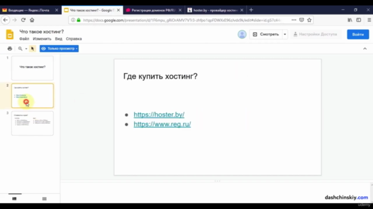
Task: Select the arrow cursor tool
Action: [33, 49]
